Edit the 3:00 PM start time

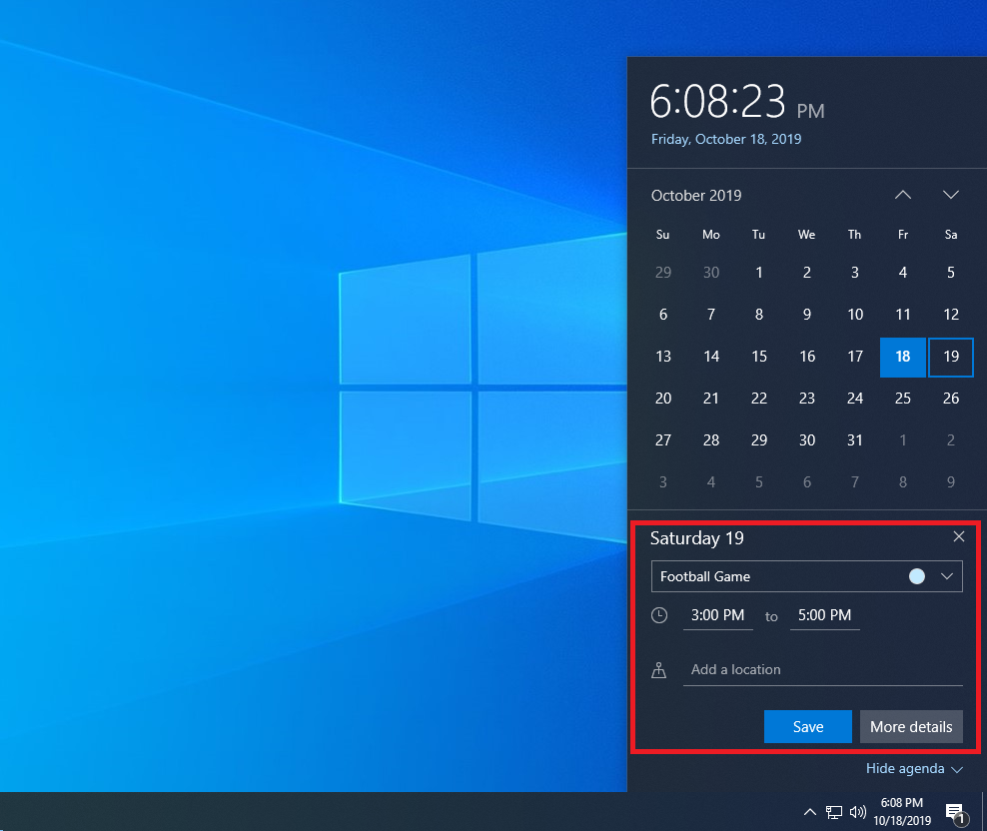coord(717,615)
